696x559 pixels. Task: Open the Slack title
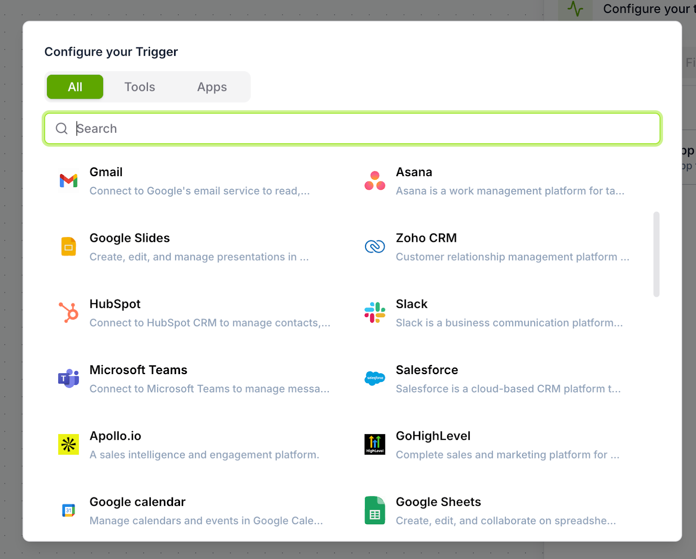(412, 304)
